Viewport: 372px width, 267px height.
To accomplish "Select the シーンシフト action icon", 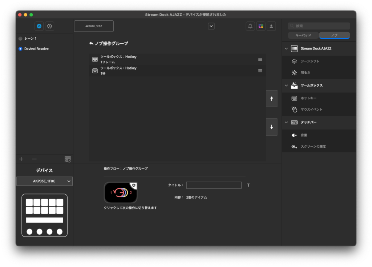I will (x=294, y=61).
